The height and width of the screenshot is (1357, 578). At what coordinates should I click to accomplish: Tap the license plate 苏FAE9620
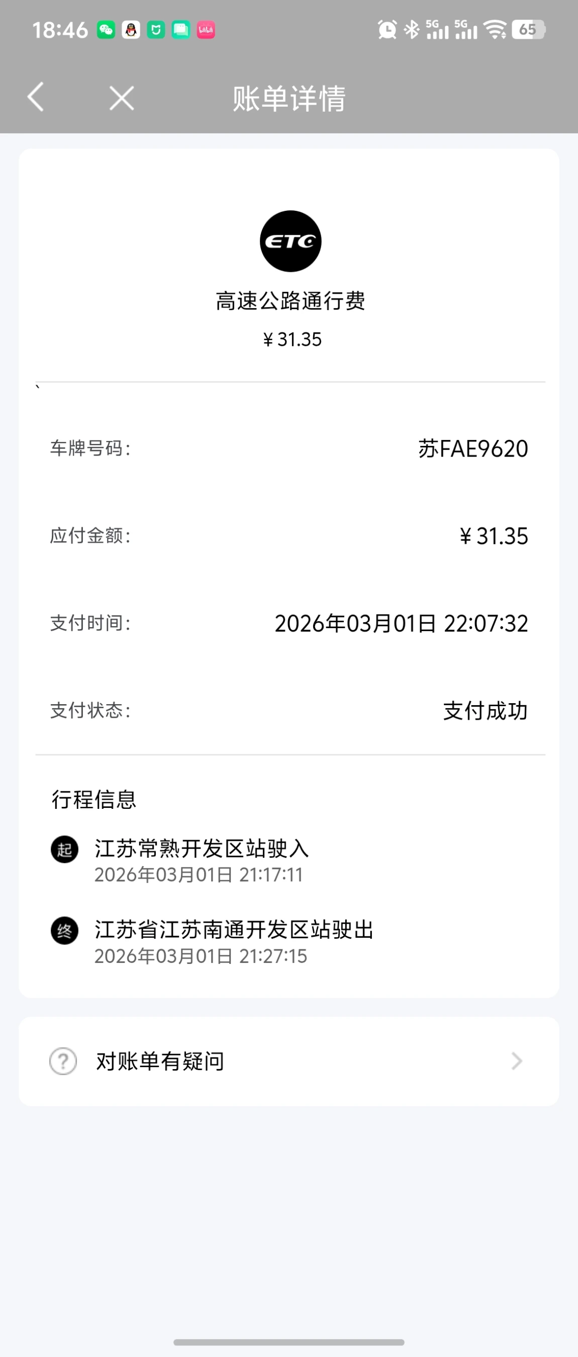(473, 449)
